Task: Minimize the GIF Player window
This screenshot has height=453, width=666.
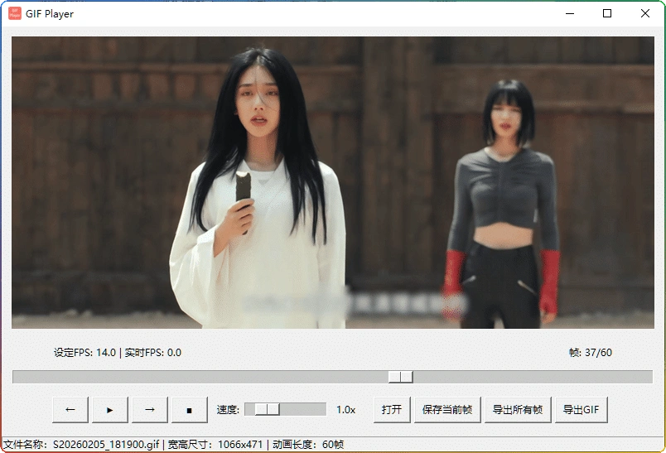Action: pyautogui.click(x=570, y=13)
